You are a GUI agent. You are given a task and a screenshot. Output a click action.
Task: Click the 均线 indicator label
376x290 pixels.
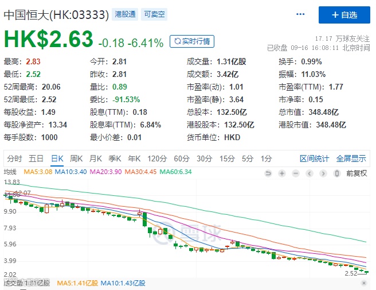10,172
